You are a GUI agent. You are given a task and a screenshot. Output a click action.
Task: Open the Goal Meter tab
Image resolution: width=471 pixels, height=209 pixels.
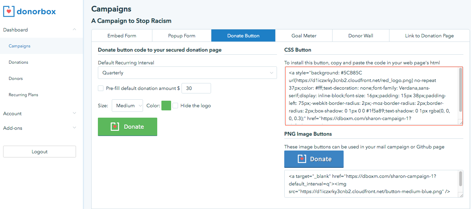click(304, 36)
